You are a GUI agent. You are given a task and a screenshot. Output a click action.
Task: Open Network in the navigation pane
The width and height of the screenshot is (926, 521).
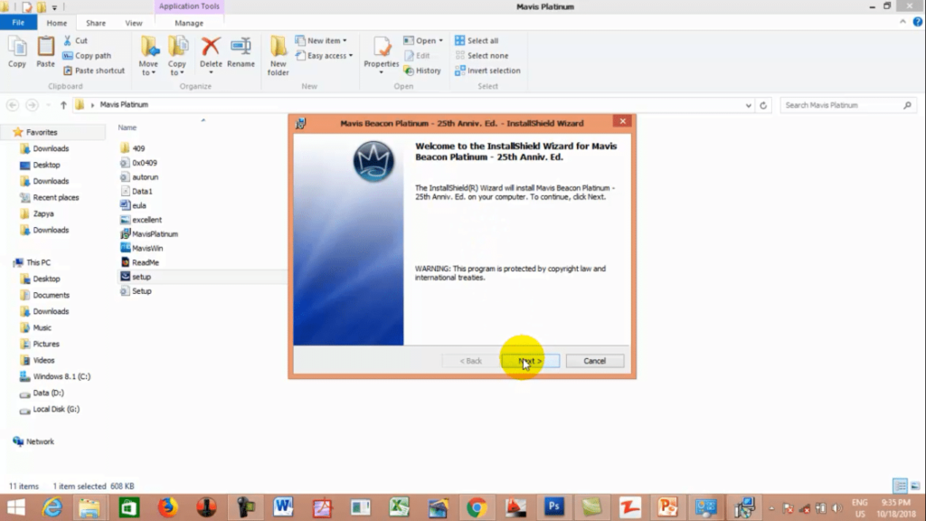(33, 441)
